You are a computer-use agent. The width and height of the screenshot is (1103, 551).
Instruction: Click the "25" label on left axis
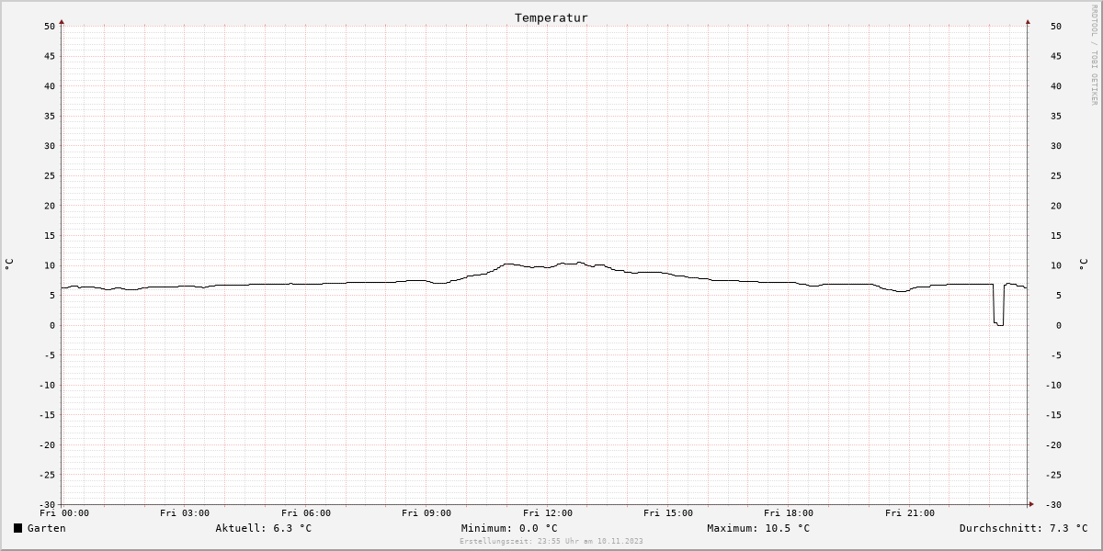(x=50, y=175)
